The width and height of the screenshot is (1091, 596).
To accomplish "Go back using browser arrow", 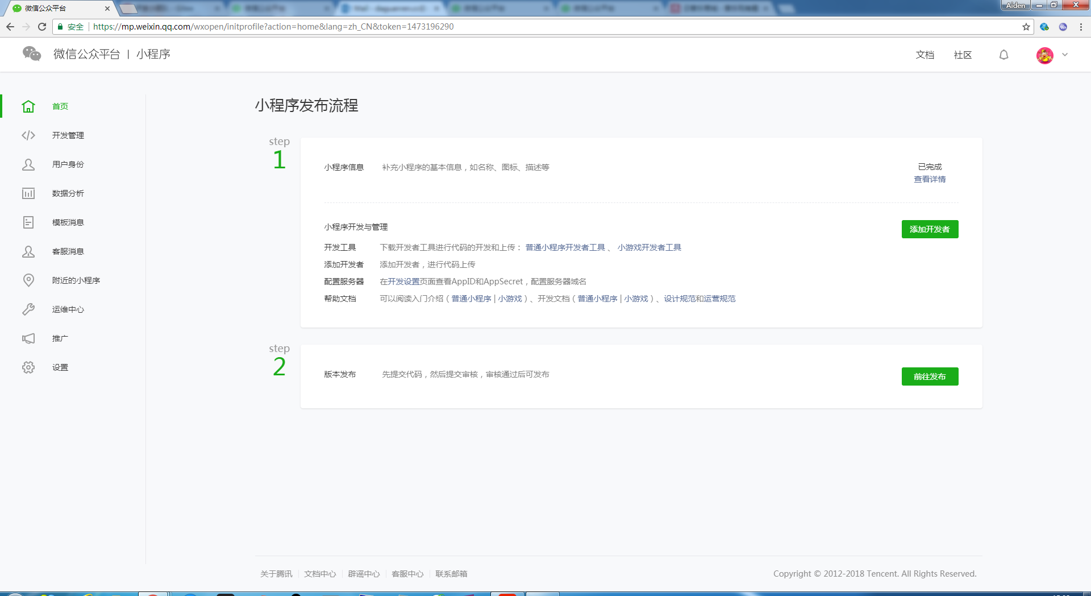I will pos(10,27).
